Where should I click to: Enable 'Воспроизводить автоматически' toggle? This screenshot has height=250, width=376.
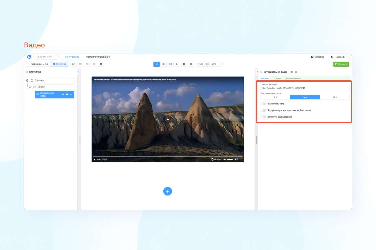point(263,110)
